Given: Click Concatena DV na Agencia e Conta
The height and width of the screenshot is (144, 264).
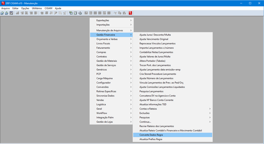Looking at the screenshot, I should click(173, 96).
